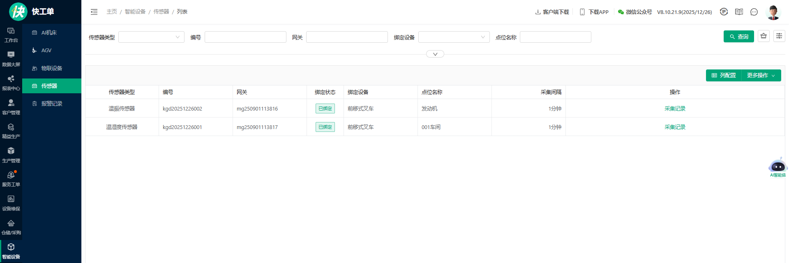789x263 pixels.
Task: Open the AI智能体 robot assistant
Action: pos(777,167)
